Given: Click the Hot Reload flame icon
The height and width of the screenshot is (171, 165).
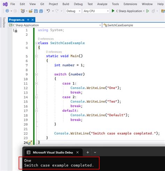Looking at the screenshot, I should pos(153,11).
